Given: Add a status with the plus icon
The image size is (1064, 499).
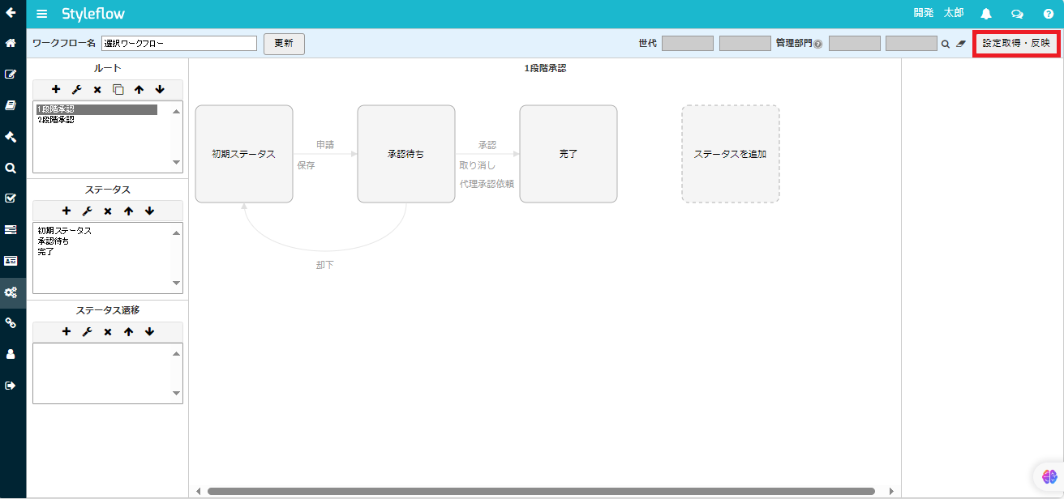Looking at the screenshot, I should point(66,211).
